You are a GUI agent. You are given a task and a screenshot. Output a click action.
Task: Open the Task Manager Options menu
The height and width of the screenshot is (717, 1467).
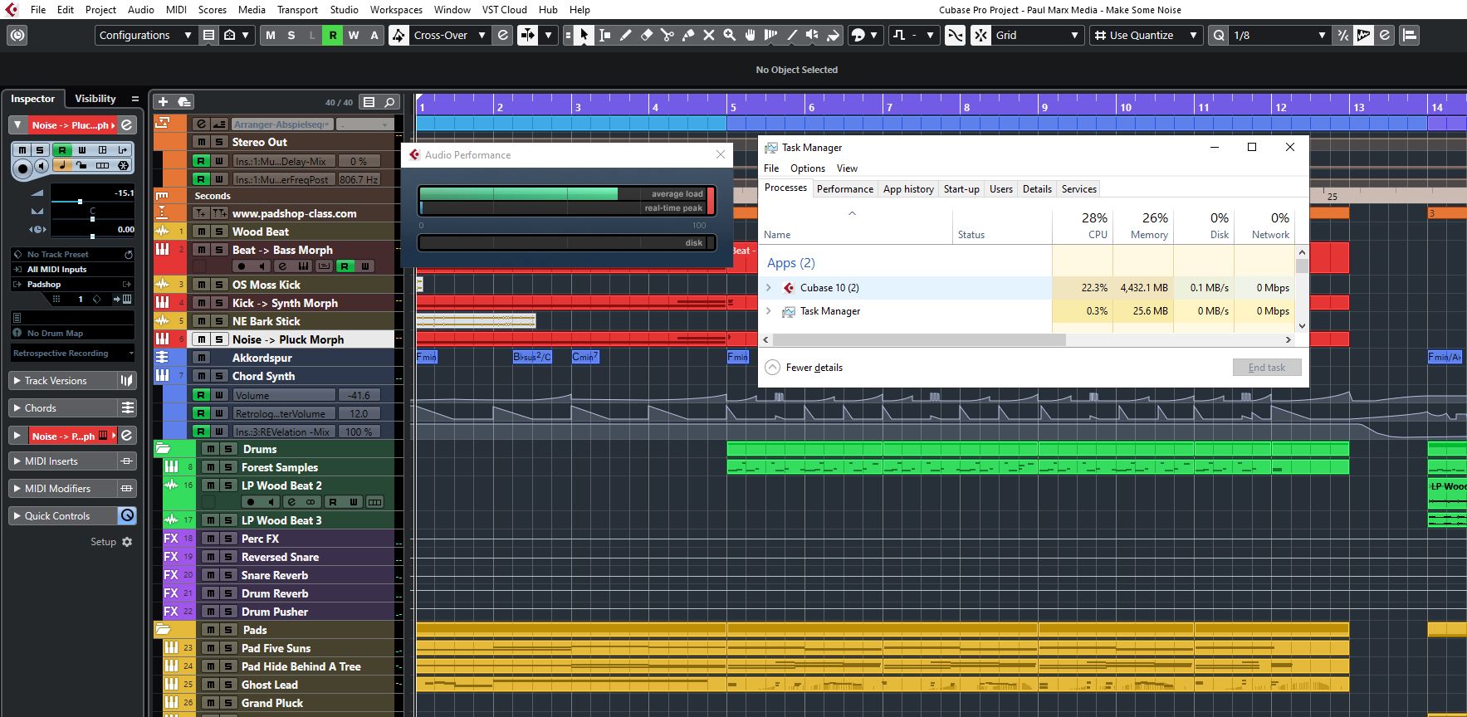click(x=807, y=168)
